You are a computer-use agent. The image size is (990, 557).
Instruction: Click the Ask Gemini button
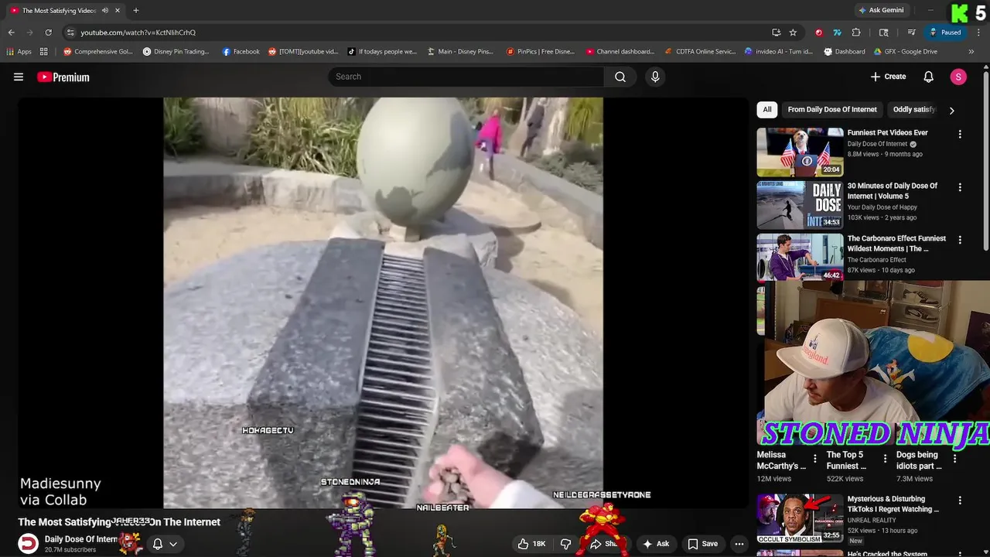click(x=880, y=10)
